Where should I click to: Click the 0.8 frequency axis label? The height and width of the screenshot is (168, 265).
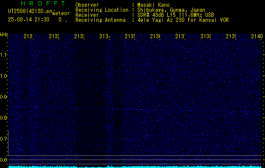point(4,118)
